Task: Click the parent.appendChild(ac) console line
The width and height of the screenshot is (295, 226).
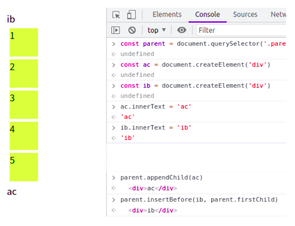Action: (x=161, y=177)
